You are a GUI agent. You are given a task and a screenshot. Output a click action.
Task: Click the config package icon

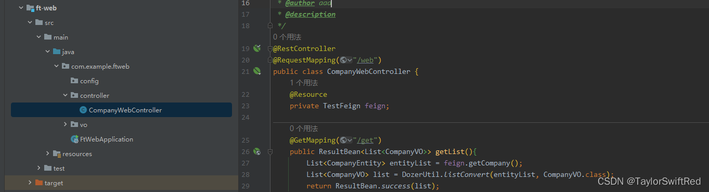click(74, 81)
